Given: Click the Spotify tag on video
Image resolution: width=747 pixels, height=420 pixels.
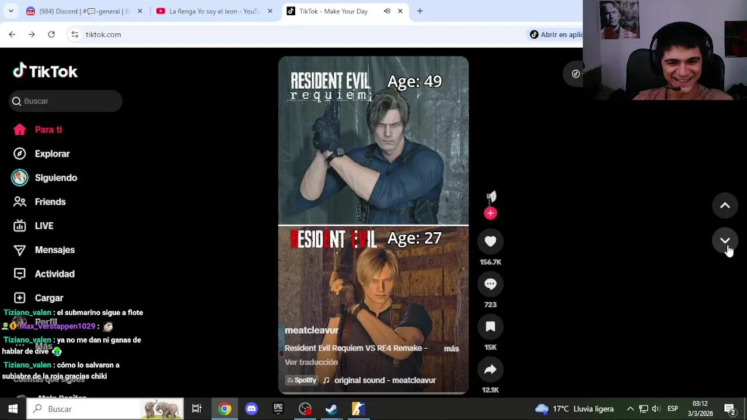Looking at the screenshot, I should (301, 380).
